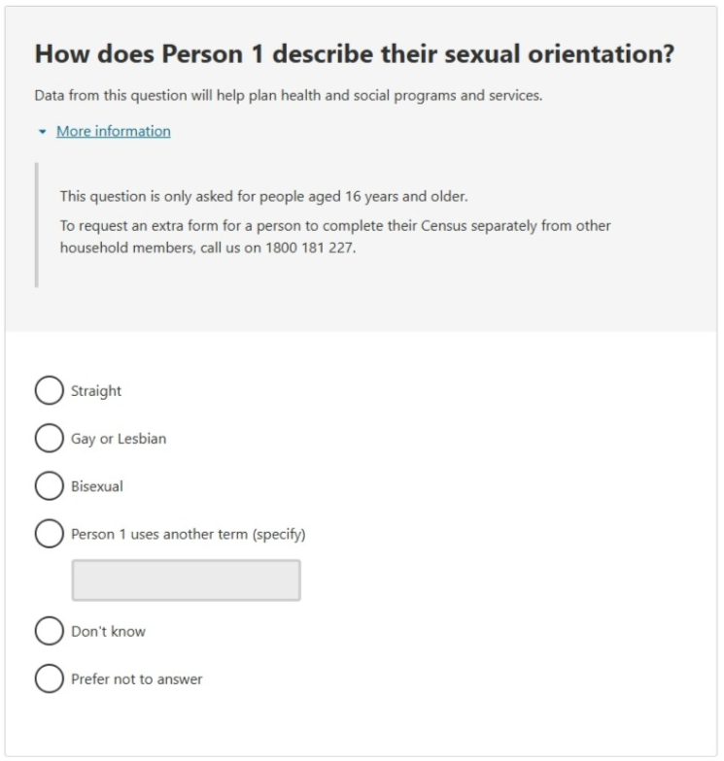
Task: Click the 'Straight' option label text
Action: coord(95,391)
